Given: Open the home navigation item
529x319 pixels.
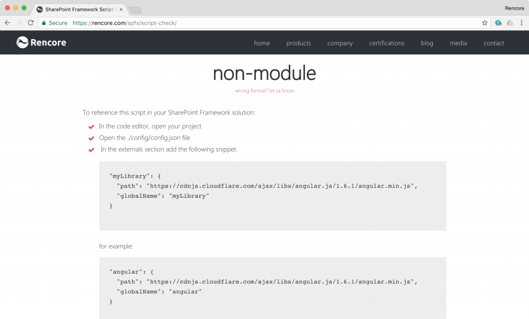Looking at the screenshot, I should tap(262, 43).
